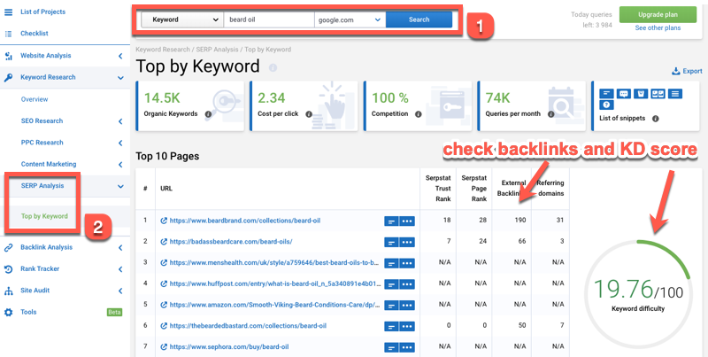This screenshot has height=357, width=708.
Task: Click the Website Analysis chart icon
Action: coord(8,56)
